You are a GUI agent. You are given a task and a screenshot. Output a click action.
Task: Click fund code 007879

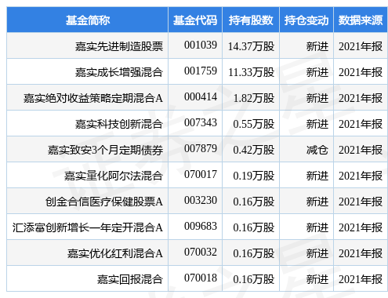[x=201, y=149]
